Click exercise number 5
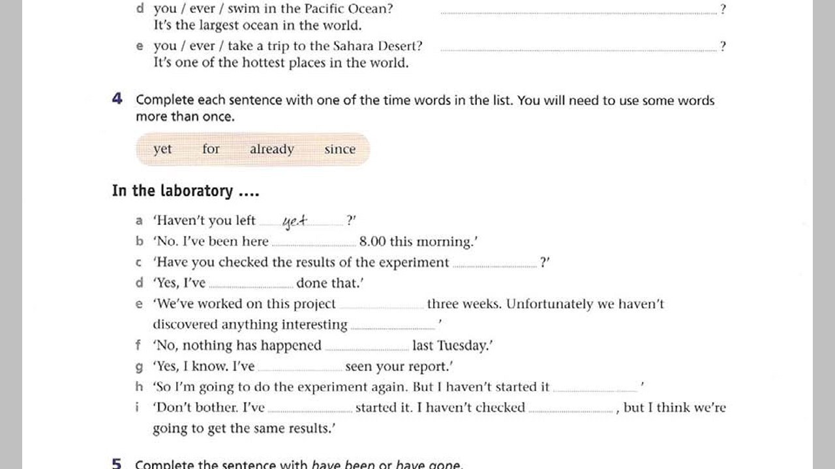Screen dimensions: 835x469 coord(117,464)
